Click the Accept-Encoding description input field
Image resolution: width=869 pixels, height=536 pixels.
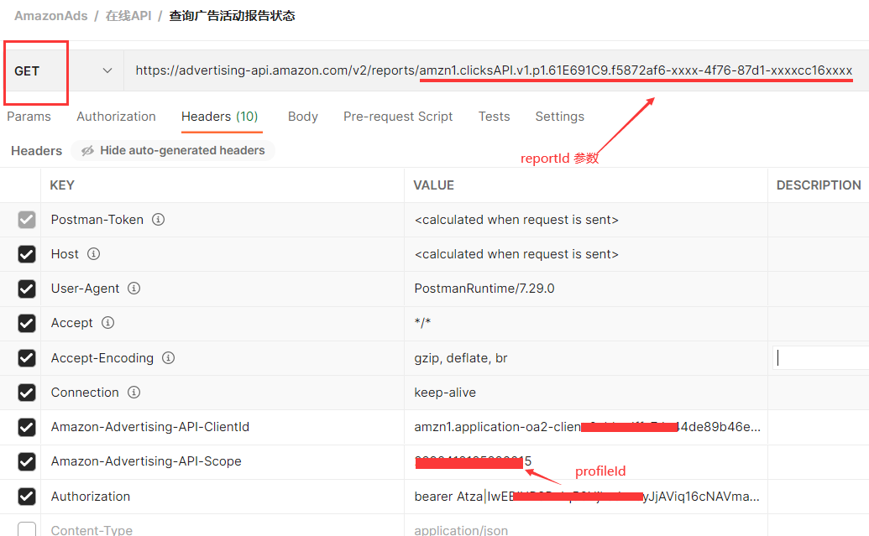(x=821, y=357)
